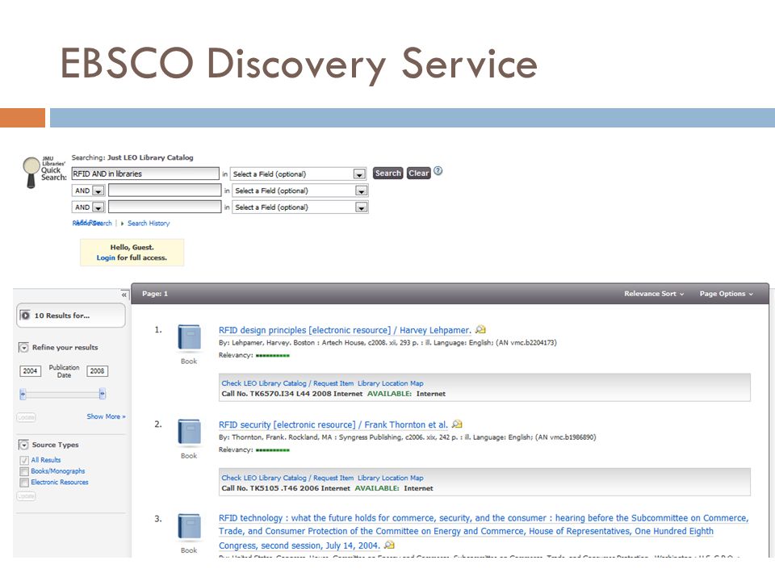Expand Search History

[x=149, y=224]
